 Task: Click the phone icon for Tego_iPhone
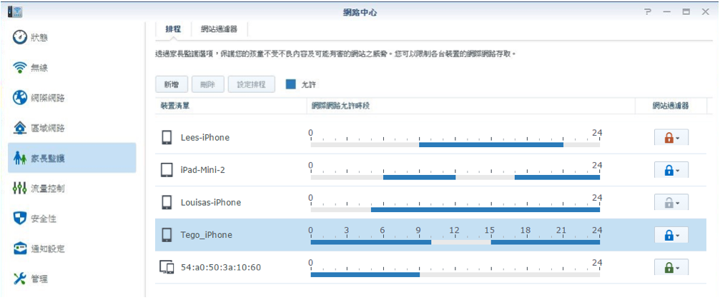point(167,235)
